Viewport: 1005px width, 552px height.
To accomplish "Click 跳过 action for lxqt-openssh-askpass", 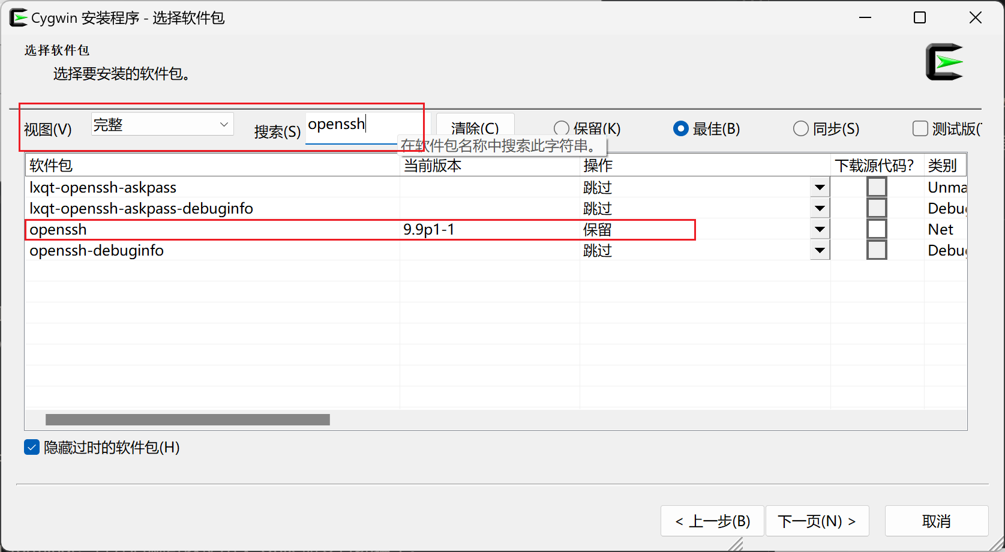I will pyautogui.click(x=598, y=187).
